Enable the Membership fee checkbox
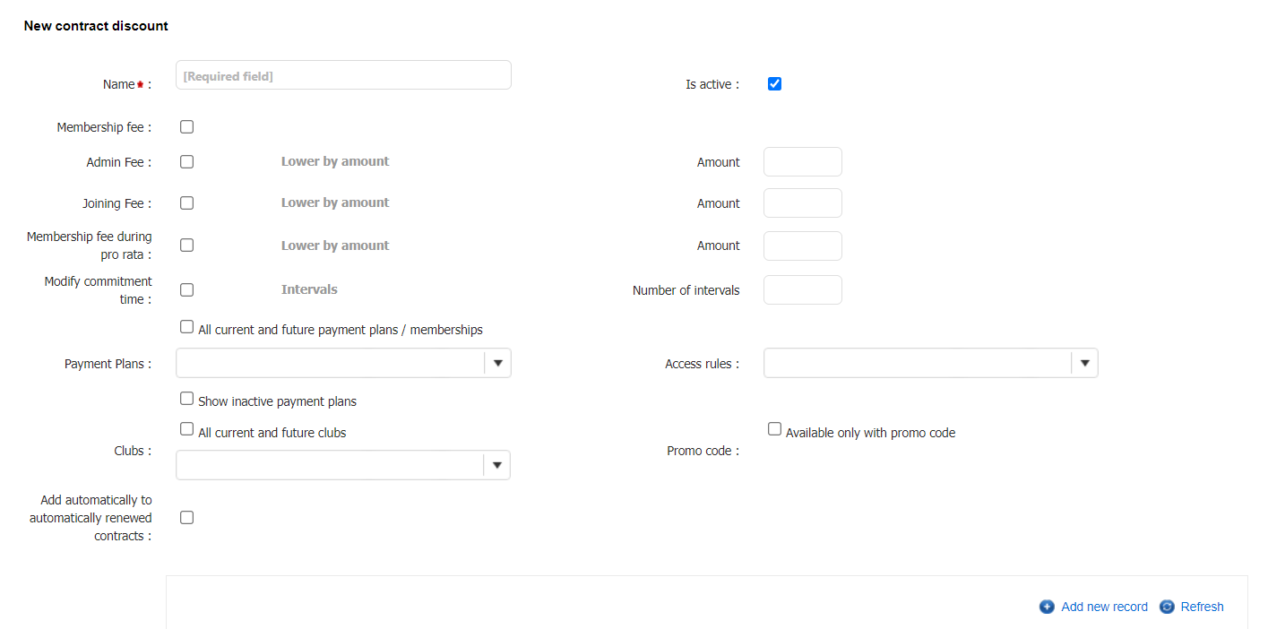Viewport: 1268px width, 629px height. pyautogui.click(x=186, y=127)
